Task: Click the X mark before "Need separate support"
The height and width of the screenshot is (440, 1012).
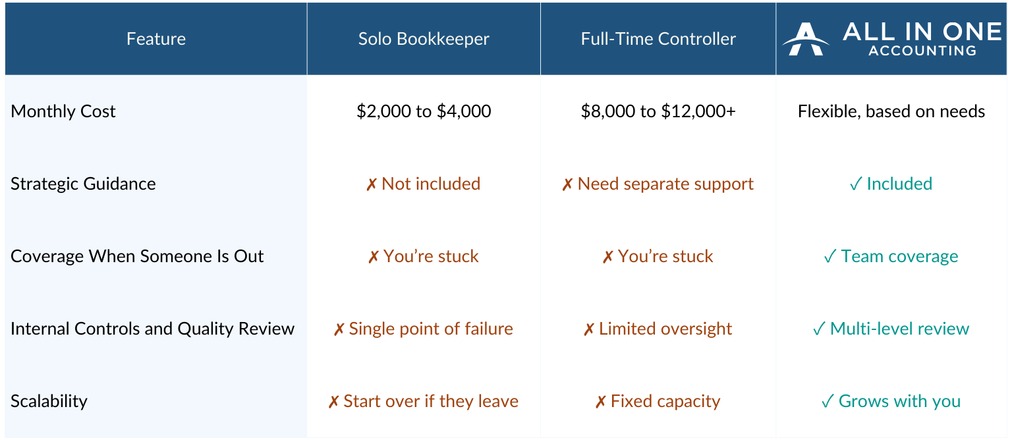Action: point(567,184)
